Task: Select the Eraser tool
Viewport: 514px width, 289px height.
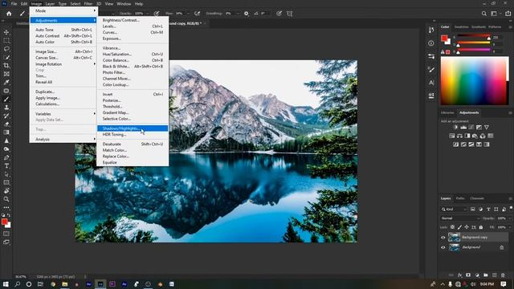Action: click(x=6, y=124)
